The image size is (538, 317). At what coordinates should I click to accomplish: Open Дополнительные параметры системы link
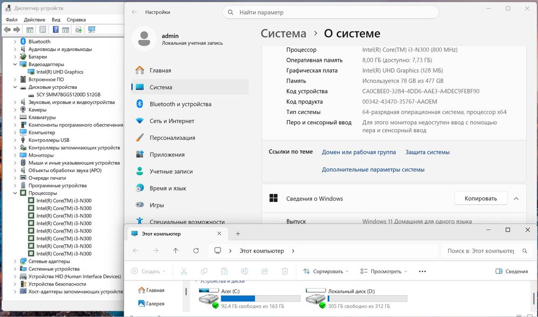point(373,170)
